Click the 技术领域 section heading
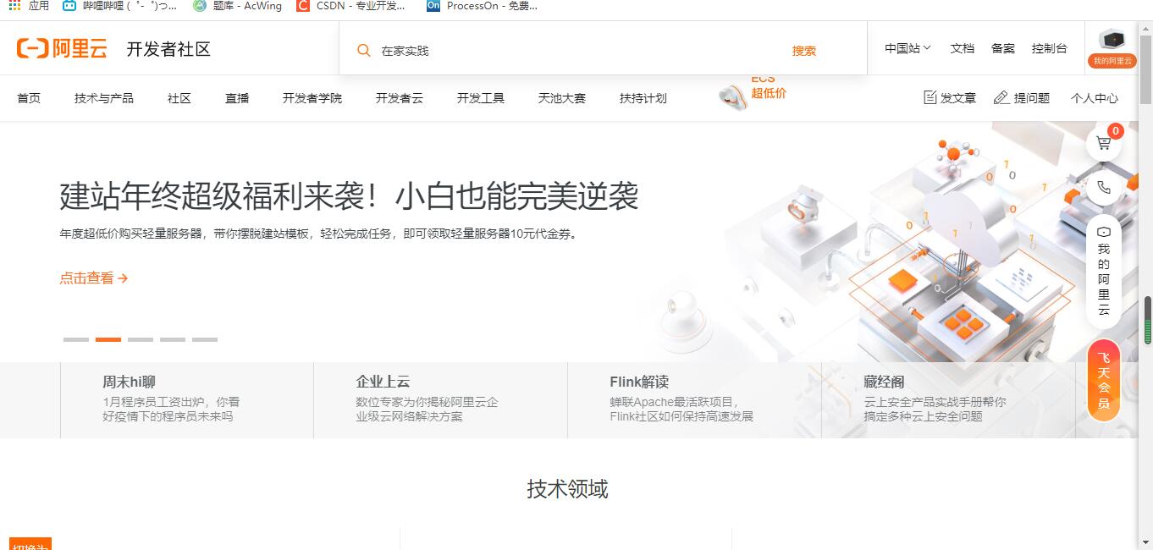1153x550 pixels. (568, 489)
